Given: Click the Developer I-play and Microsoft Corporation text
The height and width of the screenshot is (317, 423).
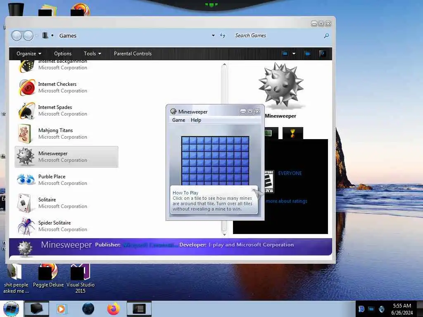Looking at the screenshot, I should click(x=236, y=245).
